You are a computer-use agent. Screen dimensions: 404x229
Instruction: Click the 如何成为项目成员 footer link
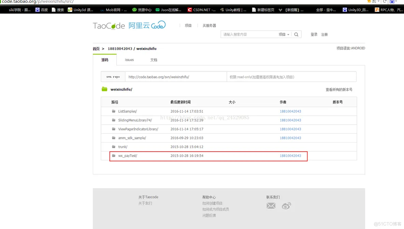pyautogui.click(x=216, y=209)
